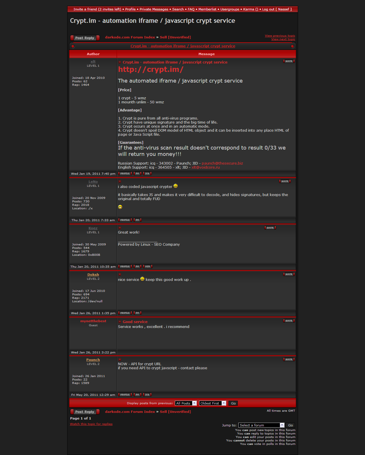
Task: Send PM to LeNo via PM icon
Action: click(137, 220)
